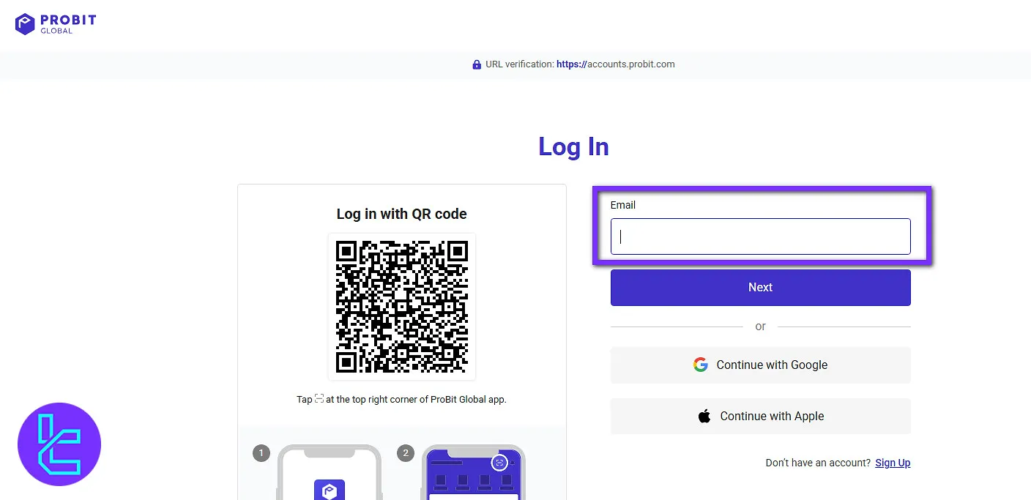Submit with the Next button
This screenshot has height=500, width=1031.
[x=760, y=288]
